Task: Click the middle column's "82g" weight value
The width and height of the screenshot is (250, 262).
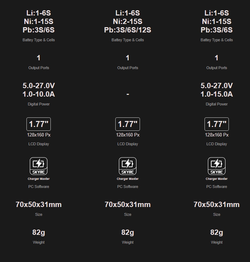Action: coord(128,232)
